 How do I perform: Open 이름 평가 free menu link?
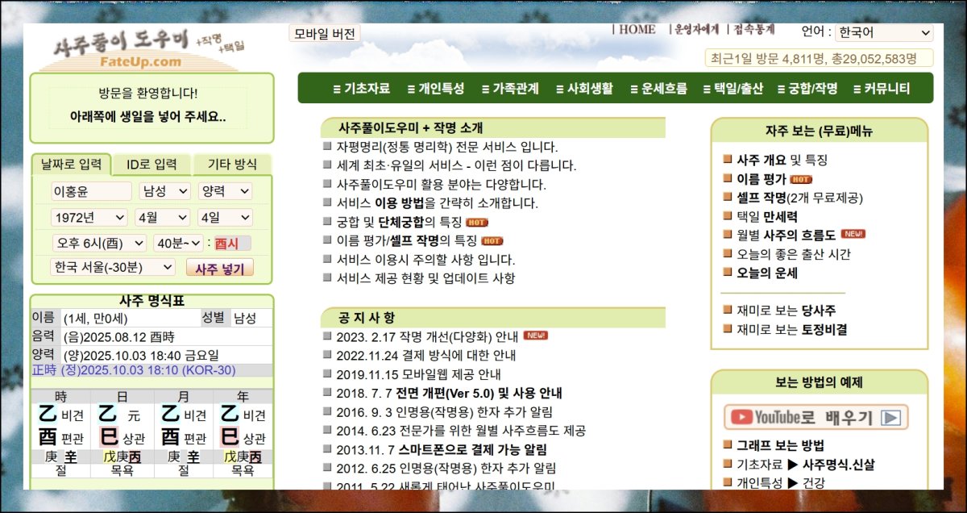click(761, 179)
